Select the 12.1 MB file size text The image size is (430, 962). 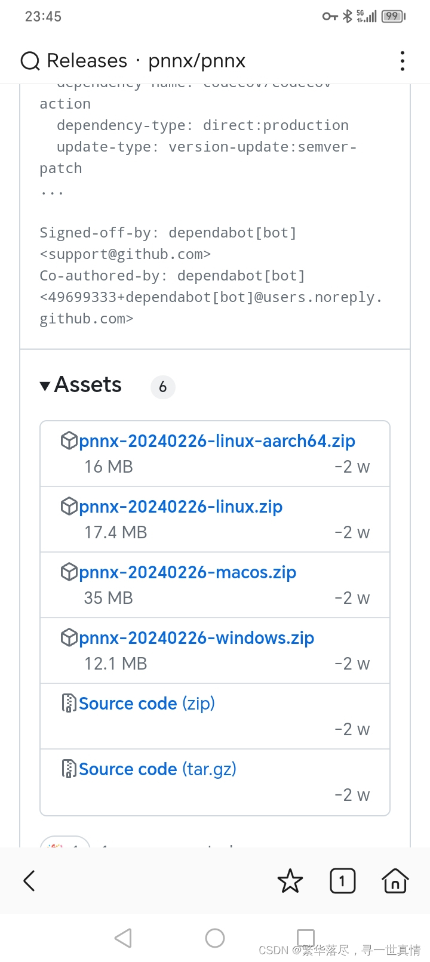click(x=116, y=664)
